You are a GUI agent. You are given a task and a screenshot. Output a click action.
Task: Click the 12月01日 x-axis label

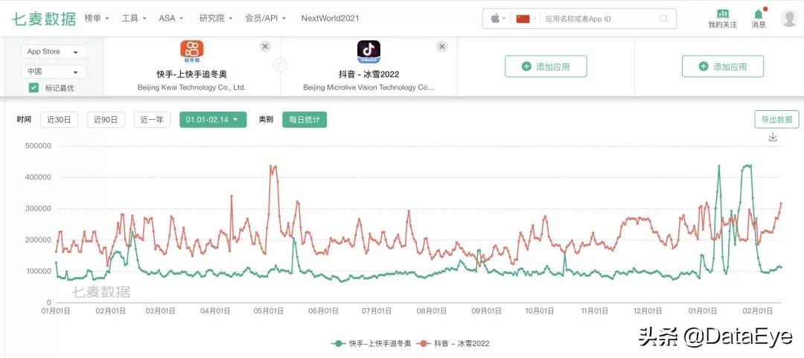(647, 311)
